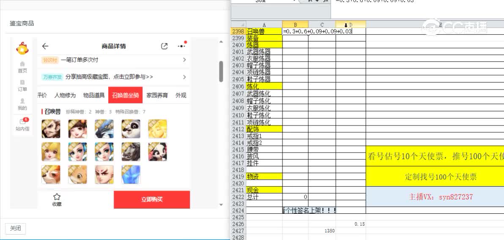Select the golden yellow pet thumbnail
Image resolution: width=504 pixels, height=240 pixels.
157,129
